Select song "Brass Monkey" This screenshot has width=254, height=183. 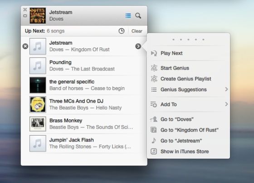pos(66,121)
